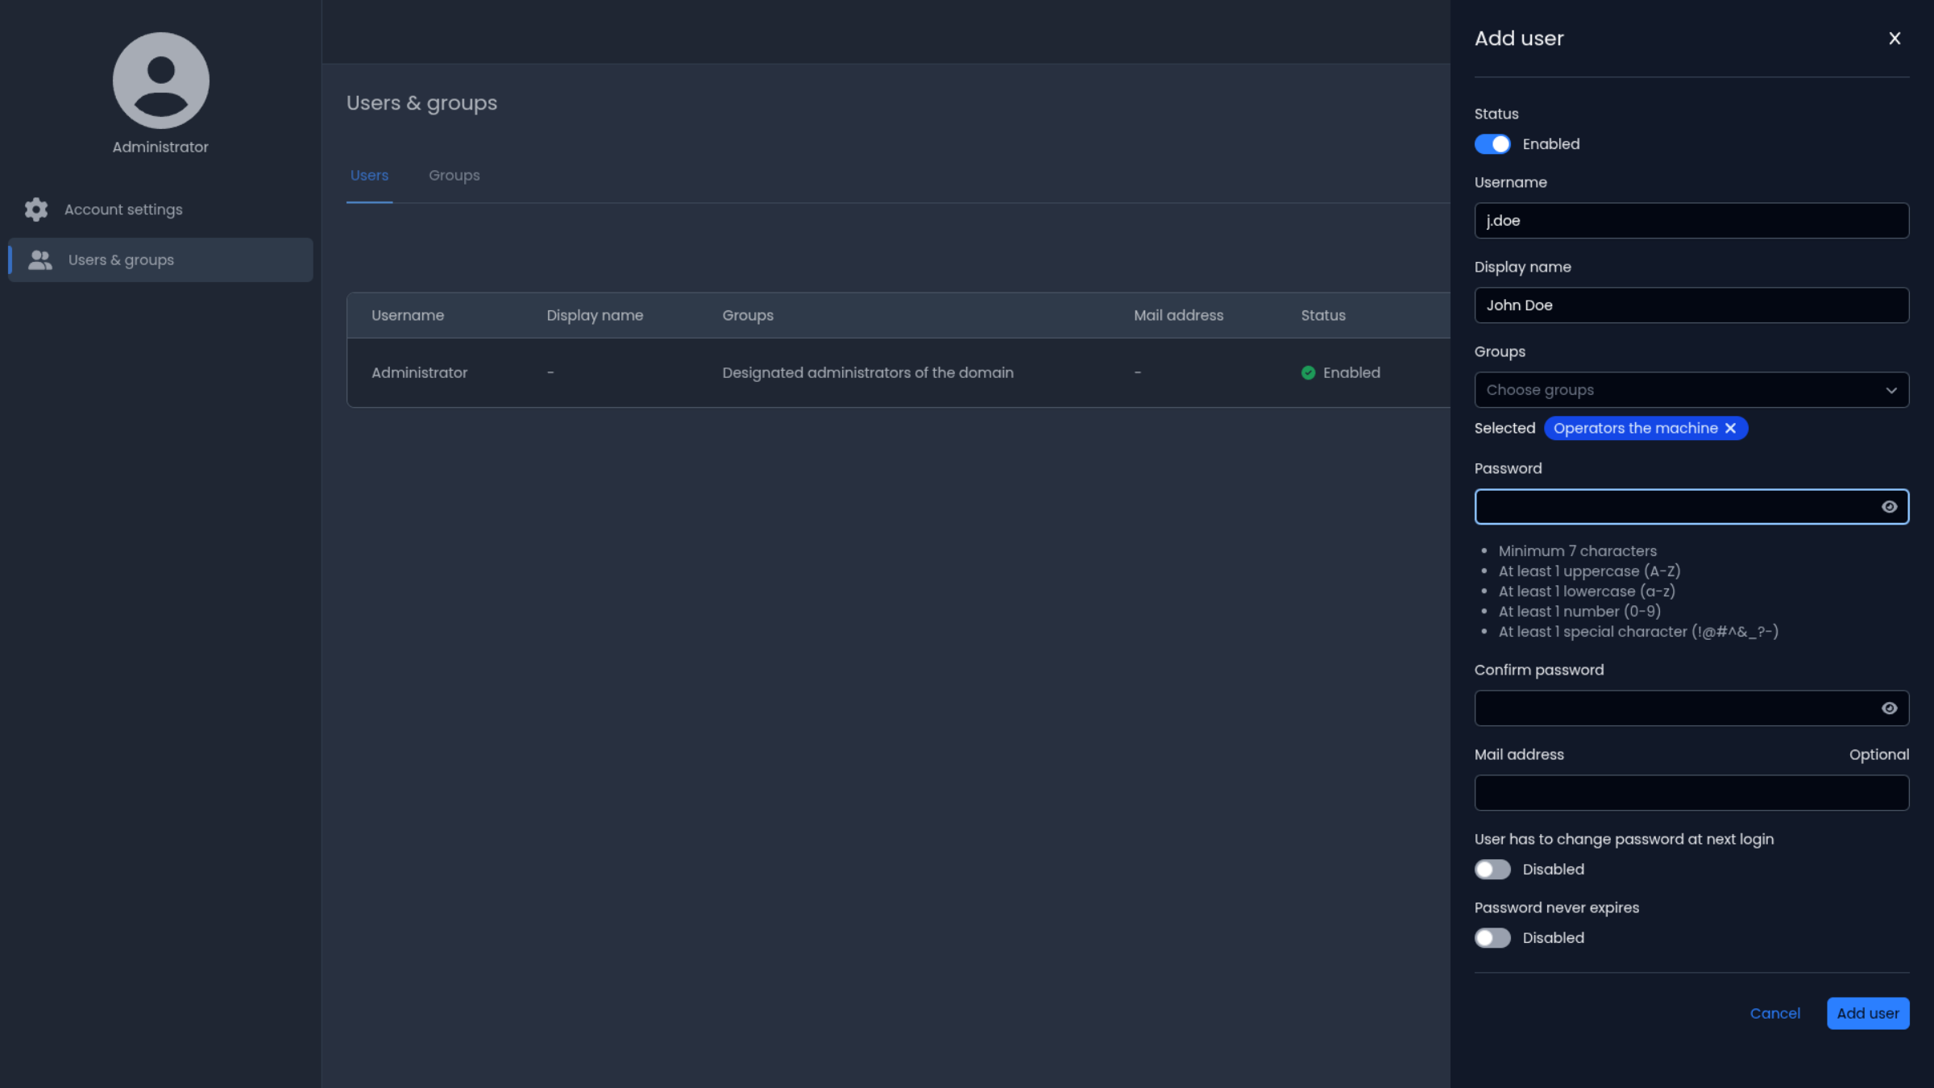Click the Choose groups chevron arrow

(x=1891, y=391)
